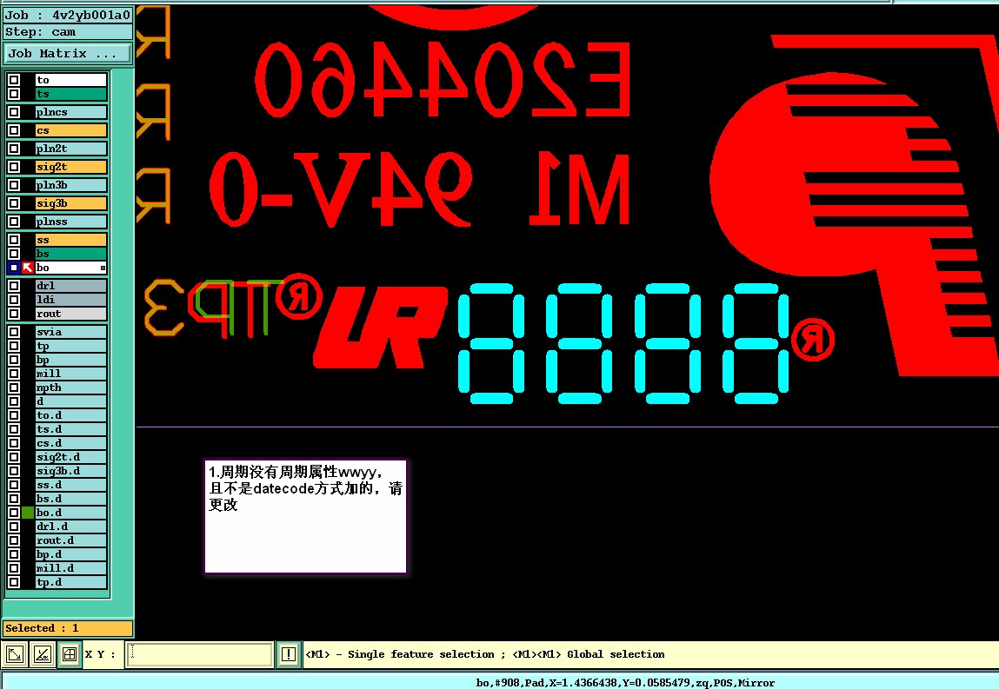Click the cyan 8888 date code feature
The image size is (999, 689).
pos(624,344)
